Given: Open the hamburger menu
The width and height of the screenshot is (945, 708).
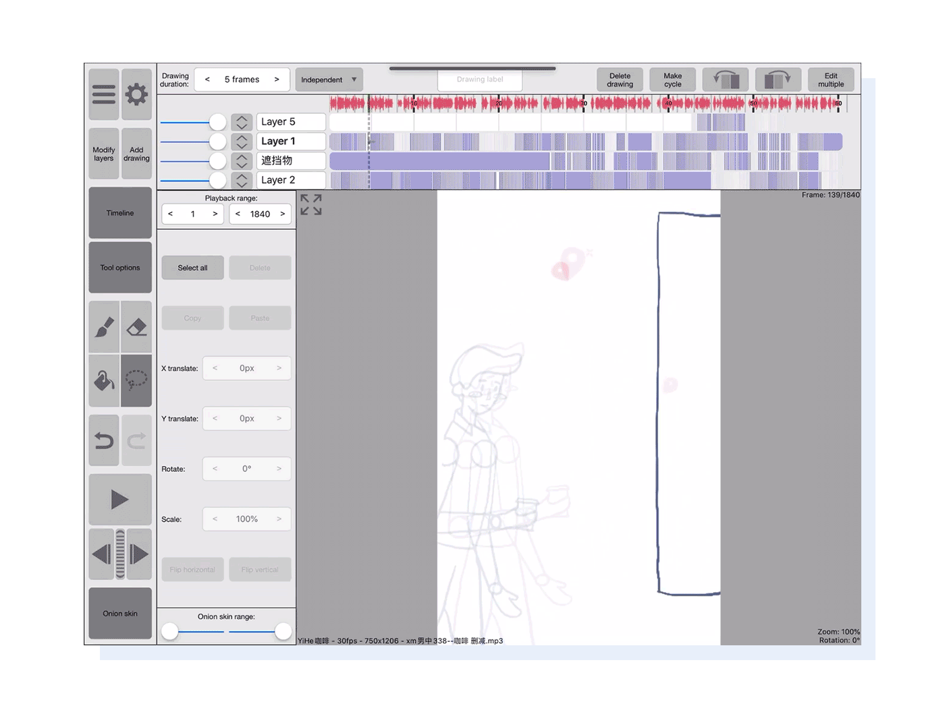Looking at the screenshot, I should 103,94.
